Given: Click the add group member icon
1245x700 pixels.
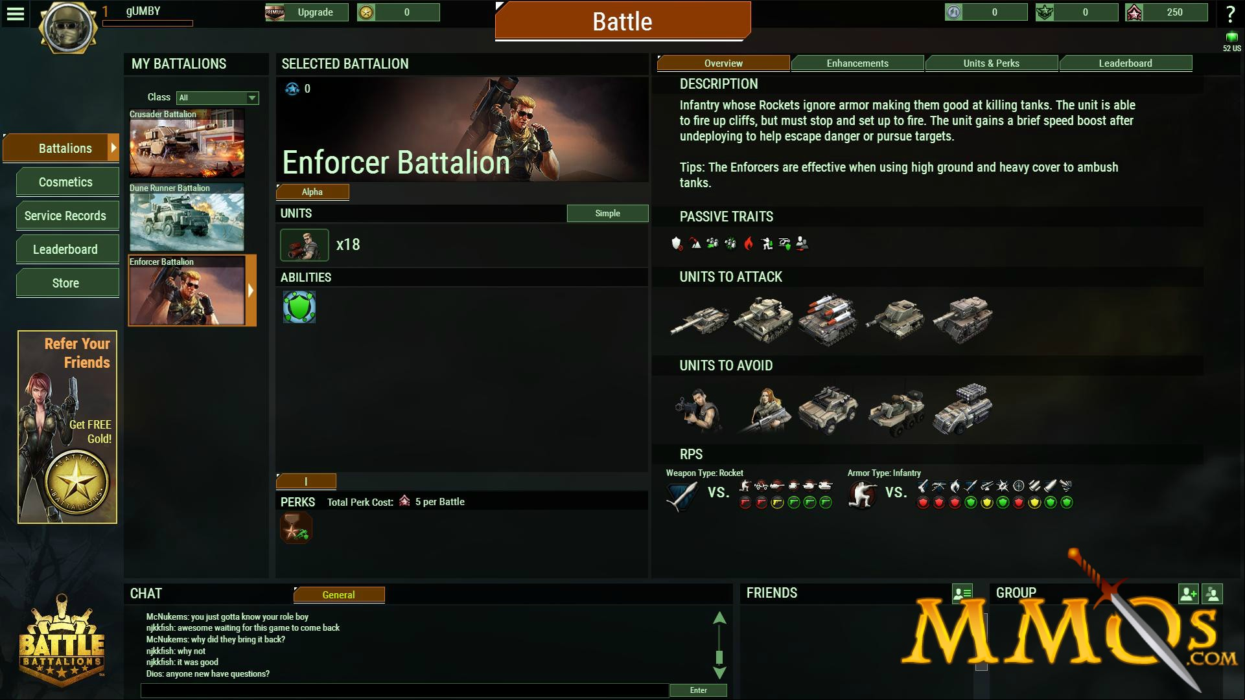Looking at the screenshot, I should pyautogui.click(x=1188, y=593).
